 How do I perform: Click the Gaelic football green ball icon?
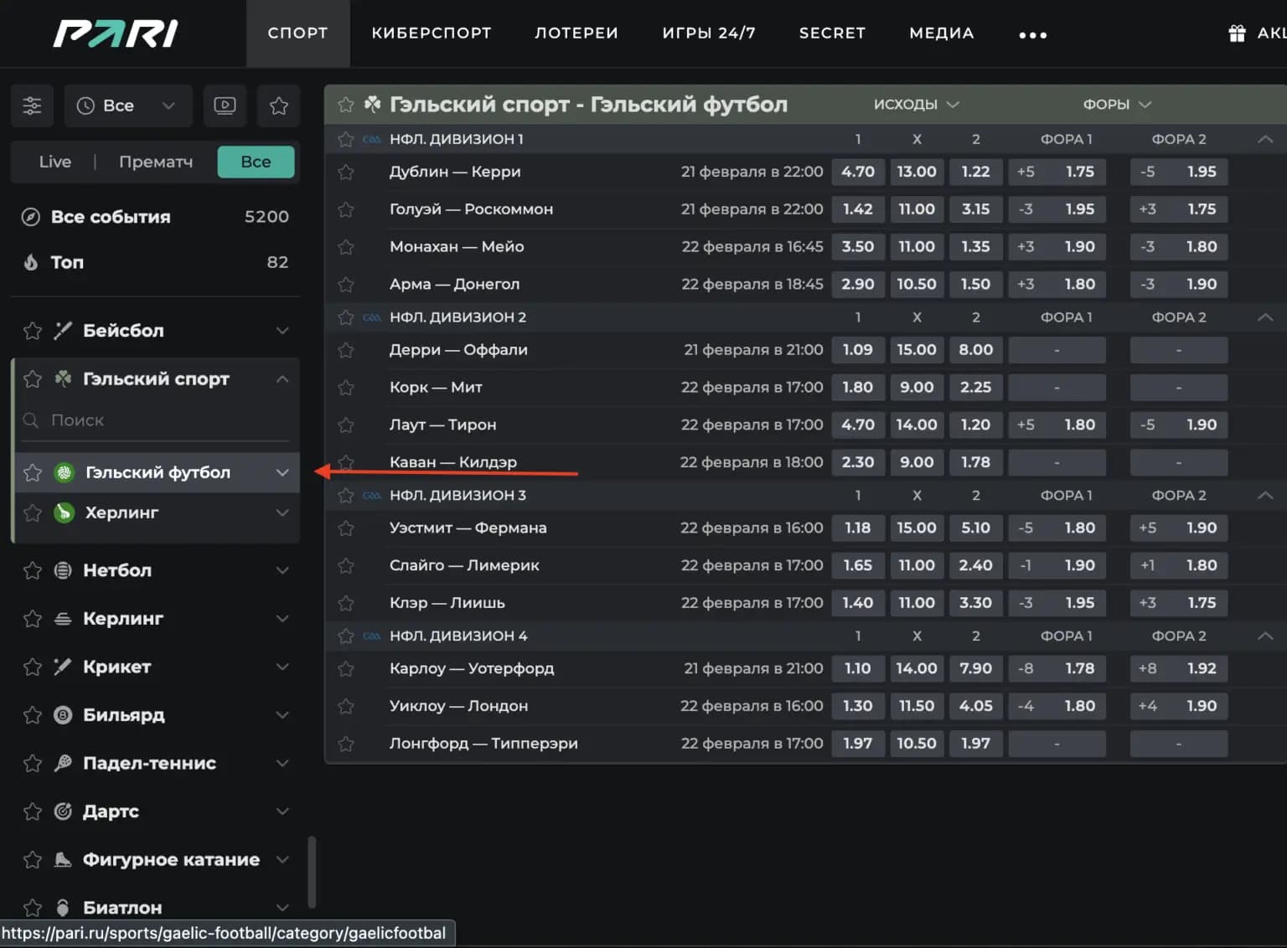coord(65,472)
